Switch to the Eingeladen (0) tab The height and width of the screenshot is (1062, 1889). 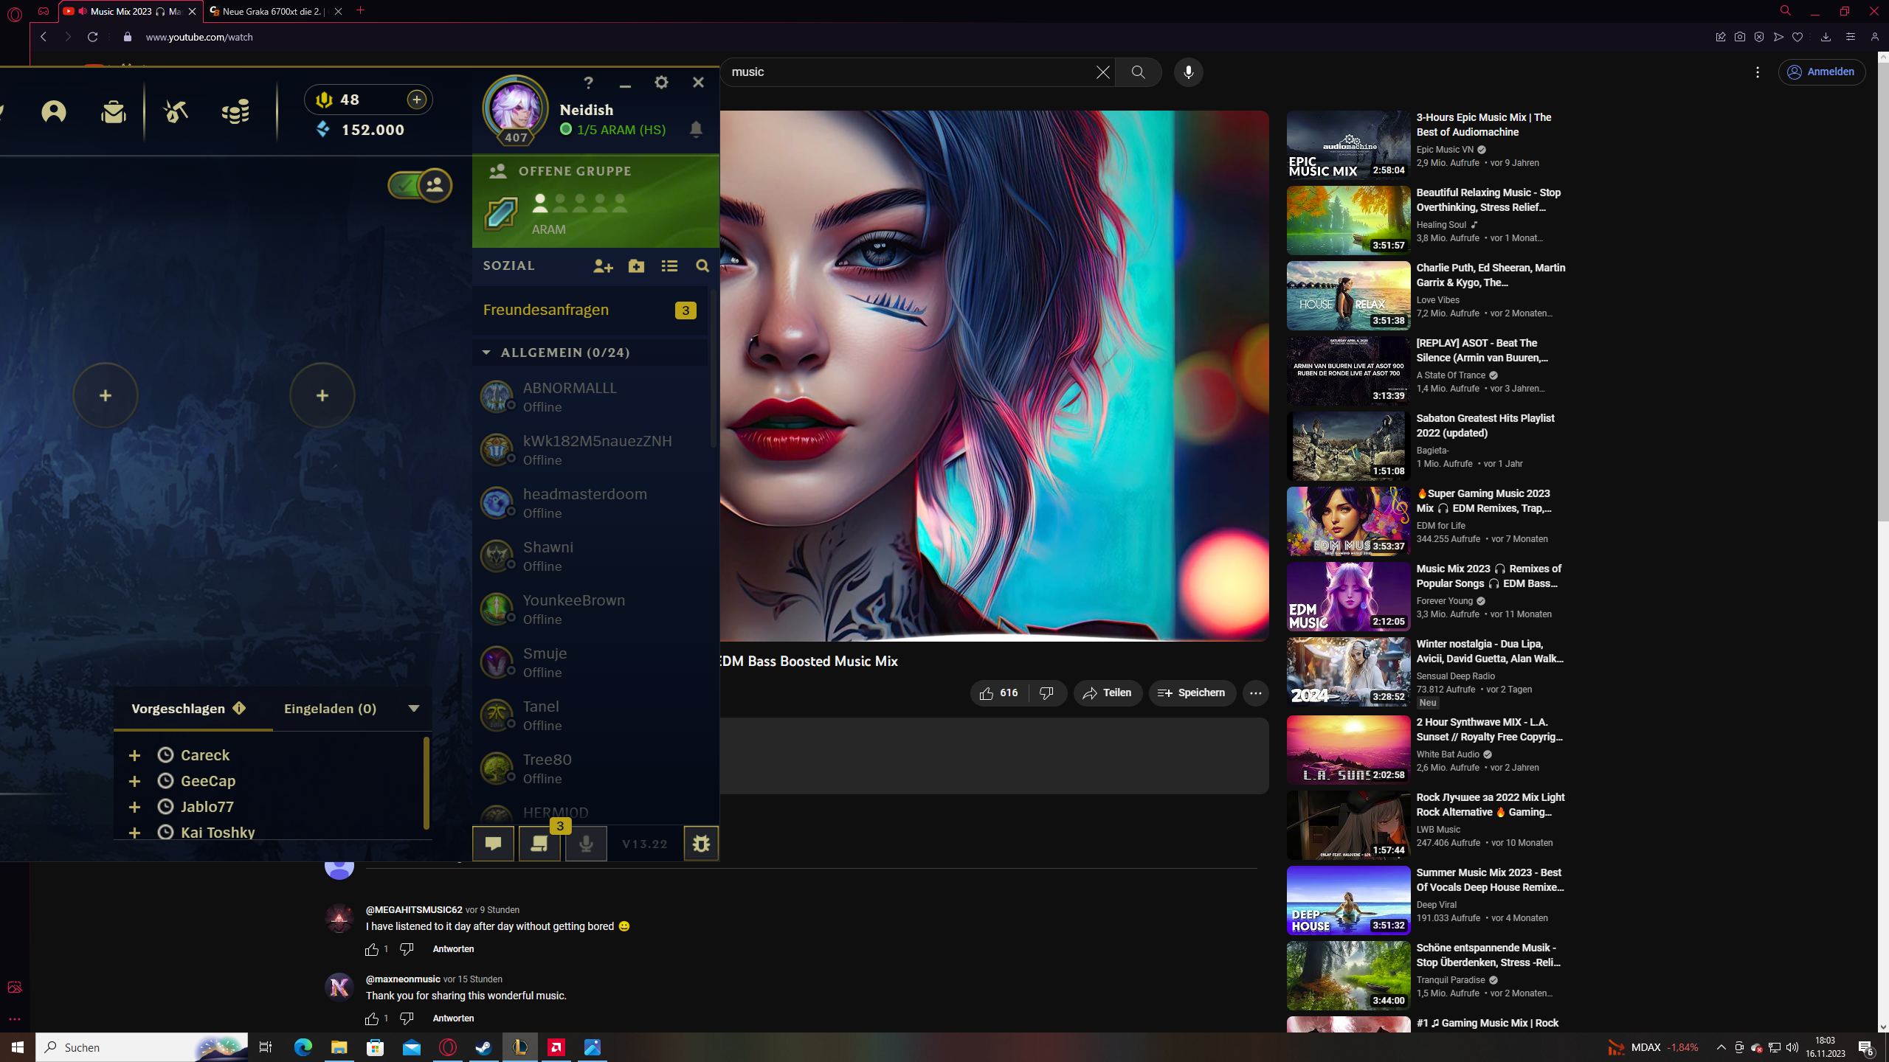pos(330,709)
